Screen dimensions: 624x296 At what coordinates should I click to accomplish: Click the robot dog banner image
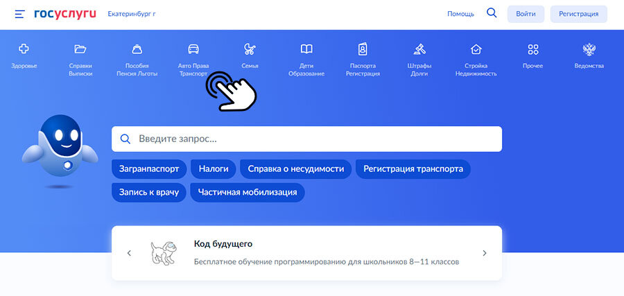click(163, 252)
